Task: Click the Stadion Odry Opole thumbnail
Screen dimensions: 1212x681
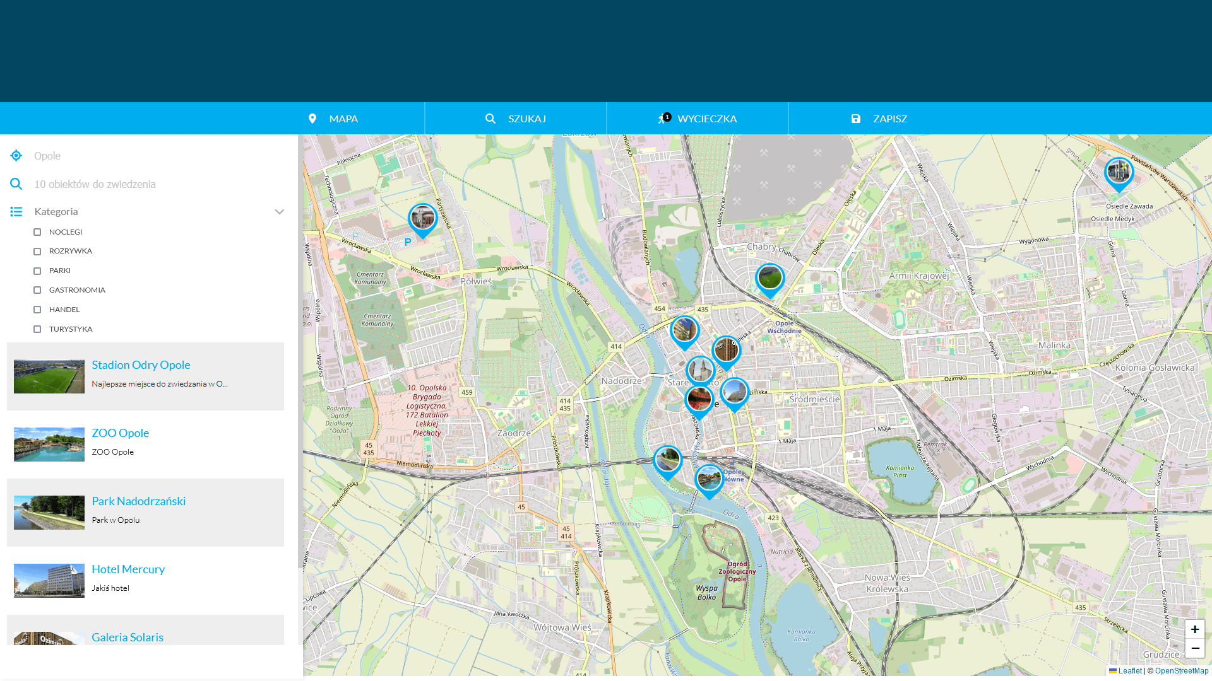Action: 49,376
